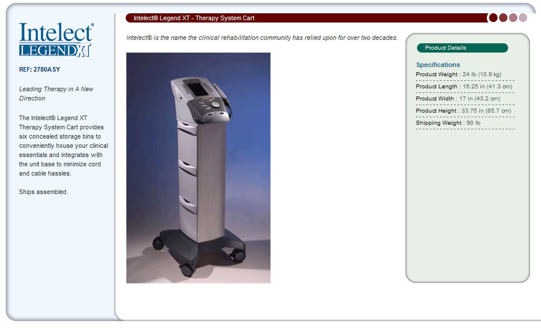541x328 pixels.
Task: Click the Product Weight 24 lb row
Action: click(x=465, y=74)
